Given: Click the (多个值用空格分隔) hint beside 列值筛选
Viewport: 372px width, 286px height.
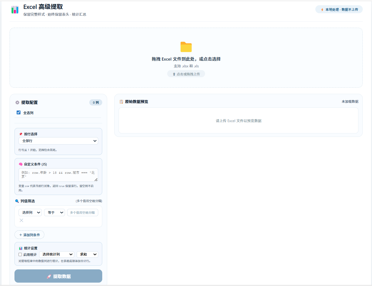Looking at the screenshot, I should [89, 201].
